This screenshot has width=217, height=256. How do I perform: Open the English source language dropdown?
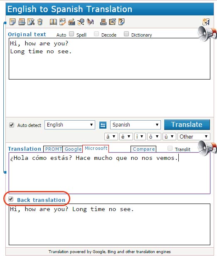click(70, 125)
